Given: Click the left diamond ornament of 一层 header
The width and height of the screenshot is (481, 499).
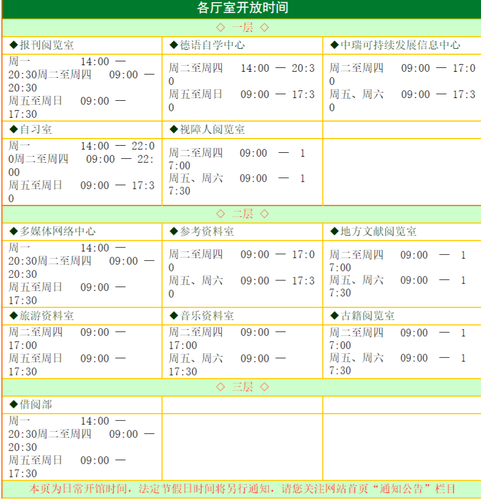Looking at the screenshot, I should click(220, 27).
